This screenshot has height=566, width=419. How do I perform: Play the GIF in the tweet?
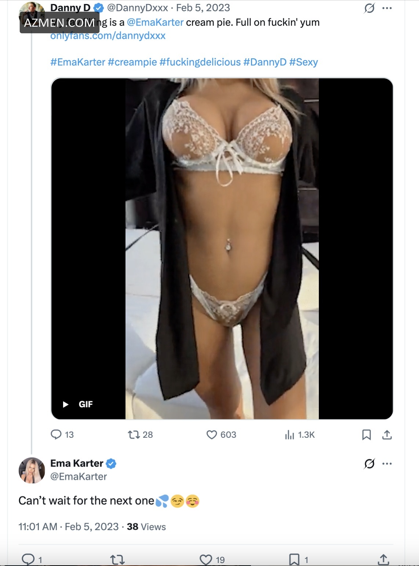pos(66,404)
